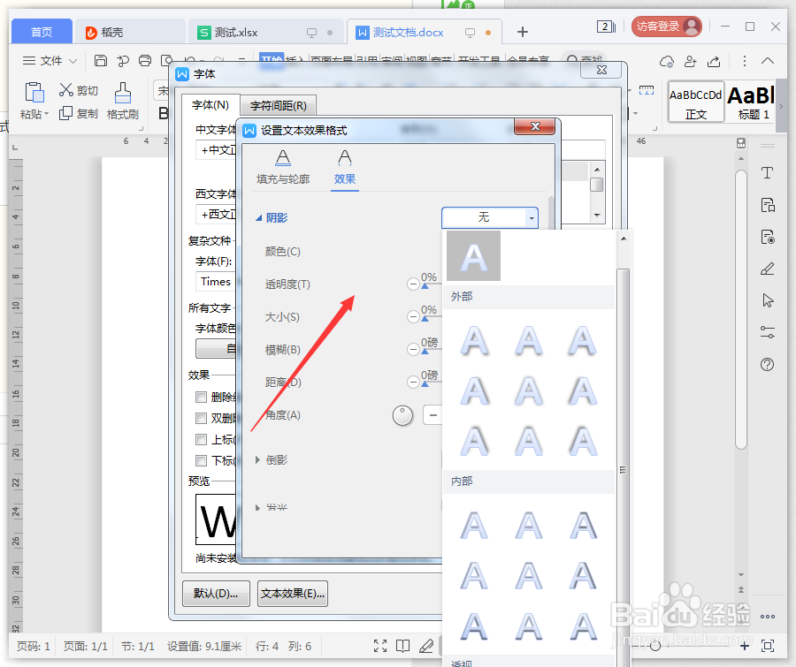Viewport: 796px width, 667px height.
Task: Click the Paste (粘贴) icon
Action: point(33,91)
